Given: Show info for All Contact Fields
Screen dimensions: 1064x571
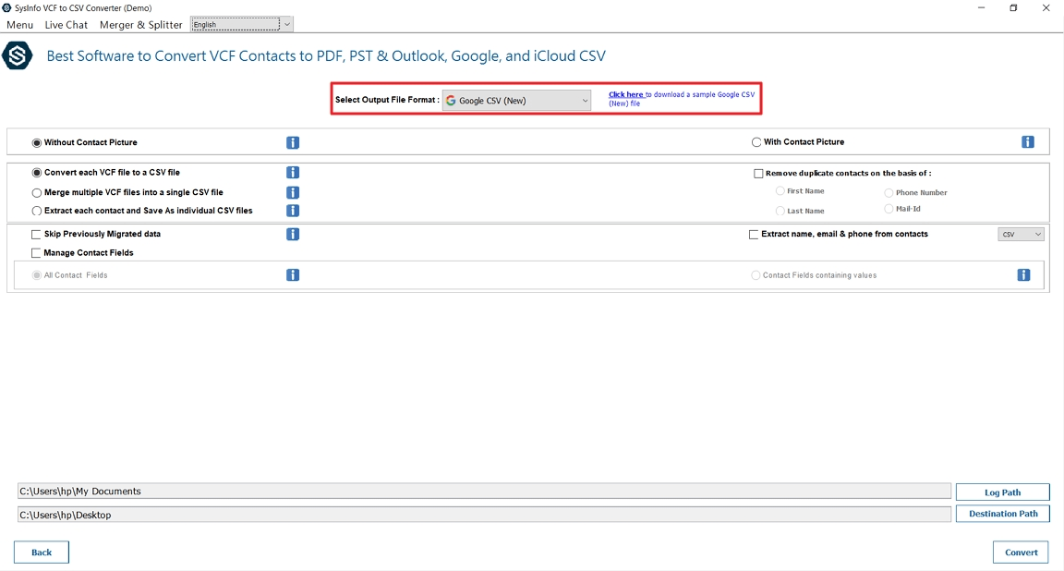Looking at the screenshot, I should tap(293, 275).
